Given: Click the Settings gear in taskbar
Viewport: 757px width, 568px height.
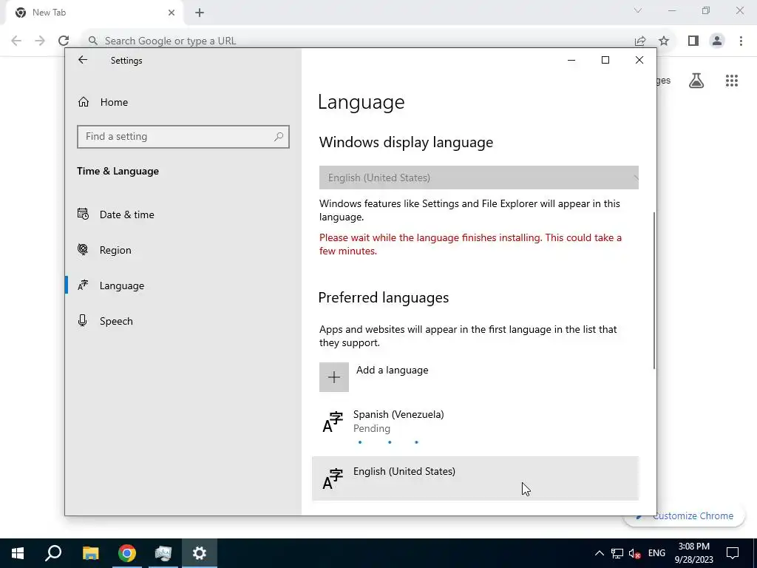Looking at the screenshot, I should (x=200, y=553).
